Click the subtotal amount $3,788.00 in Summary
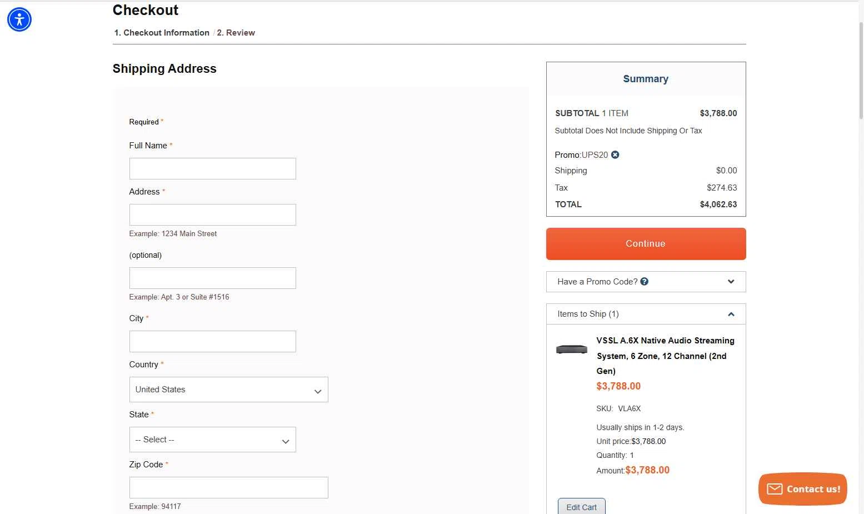The height and width of the screenshot is (514, 864). point(718,113)
